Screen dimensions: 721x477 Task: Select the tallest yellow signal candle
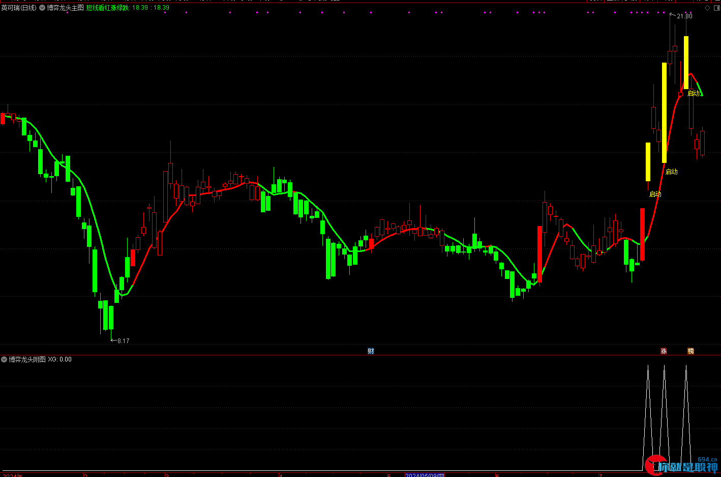pos(664,113)
